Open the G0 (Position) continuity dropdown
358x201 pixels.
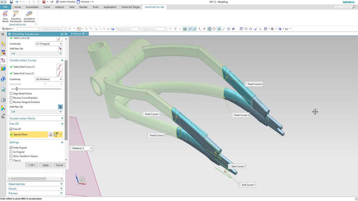tap(49, 79)
